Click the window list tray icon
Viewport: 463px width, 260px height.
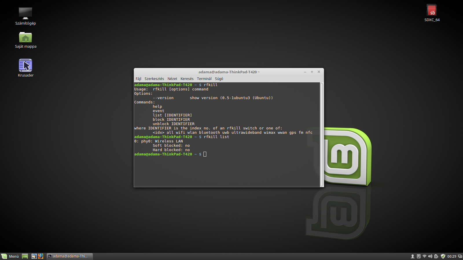[x=460, y=256]
